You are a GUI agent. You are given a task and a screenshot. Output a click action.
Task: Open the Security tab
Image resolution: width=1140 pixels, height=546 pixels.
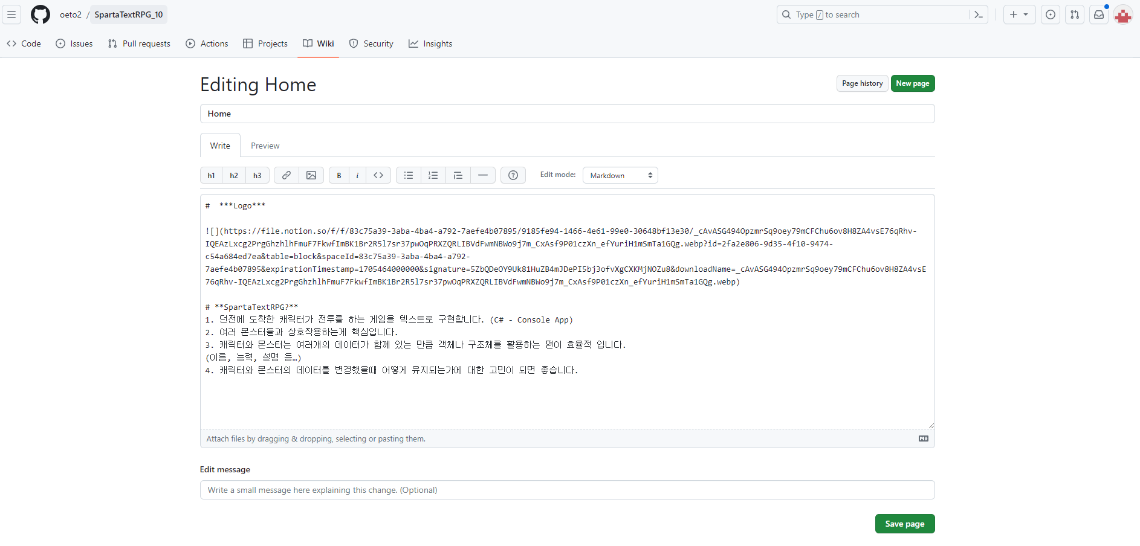pyautogui.click(x=371, y=43)
